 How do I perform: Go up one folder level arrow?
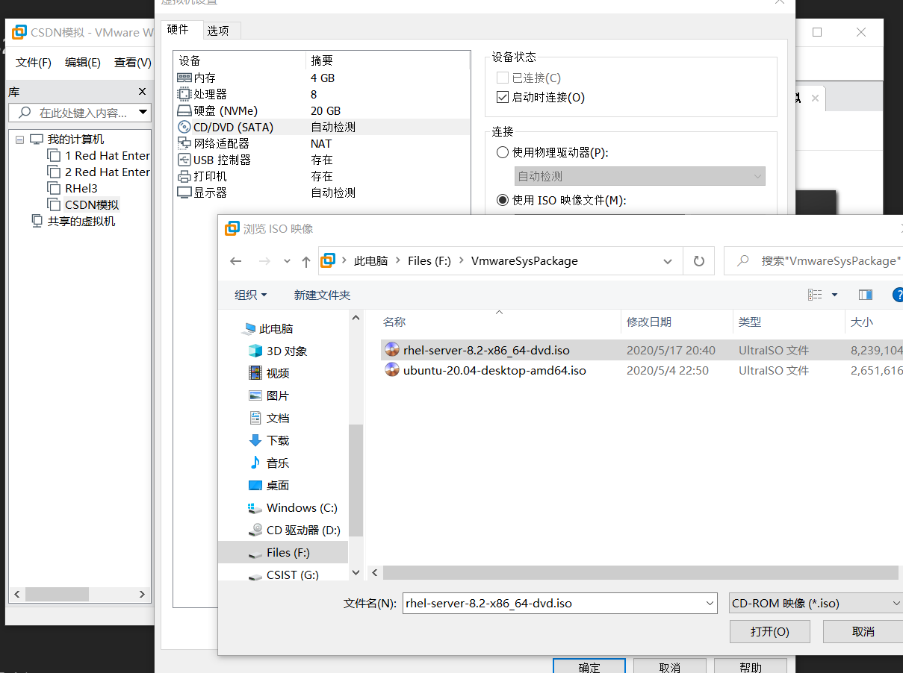(305, 261)
